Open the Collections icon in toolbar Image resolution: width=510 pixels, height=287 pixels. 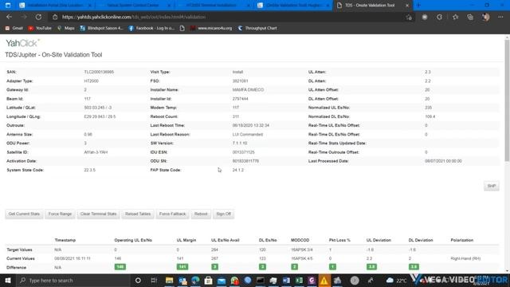[470, 17]
